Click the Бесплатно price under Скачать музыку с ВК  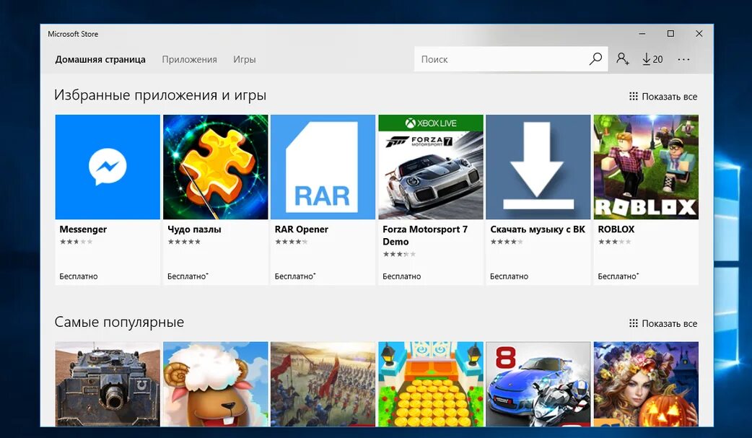pyautogui.click(x=510, y=276)
